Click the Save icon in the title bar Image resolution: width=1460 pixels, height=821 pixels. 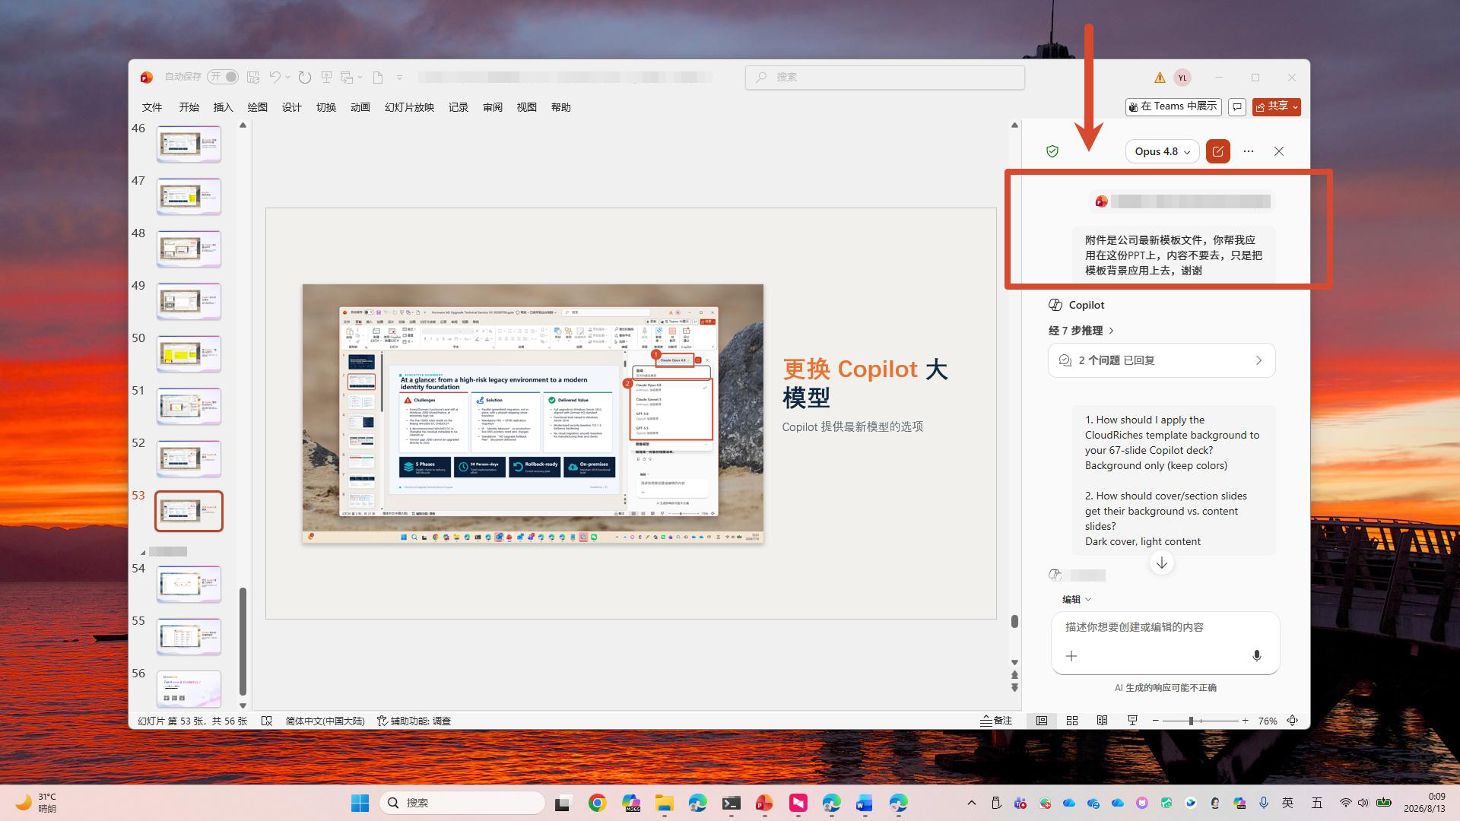click(253, 77)
